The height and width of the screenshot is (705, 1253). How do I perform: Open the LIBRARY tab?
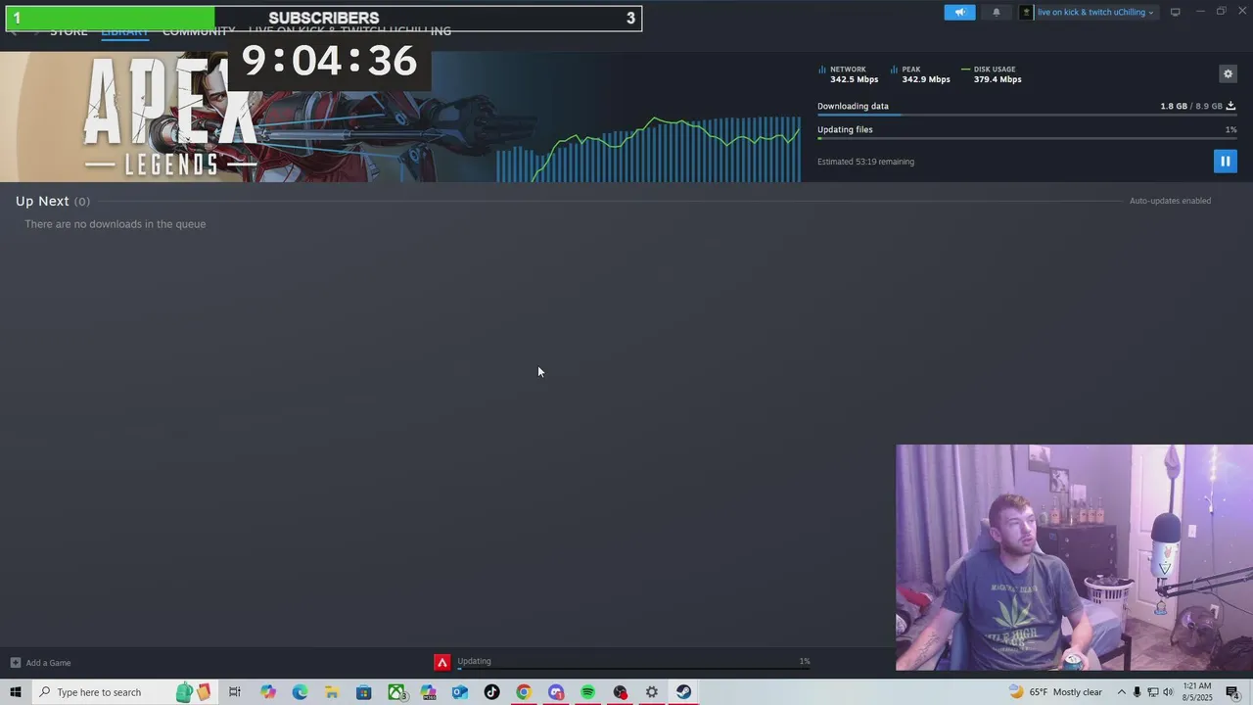point(124,31)
